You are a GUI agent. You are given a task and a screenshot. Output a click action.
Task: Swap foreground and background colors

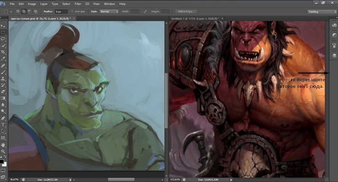[5, 157]
